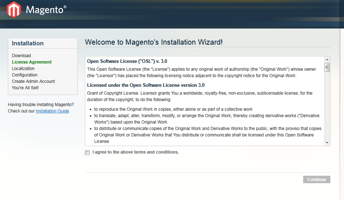Click the bullet beginning to translate, adapt, alter
The image size is (344, 200).
207,119
